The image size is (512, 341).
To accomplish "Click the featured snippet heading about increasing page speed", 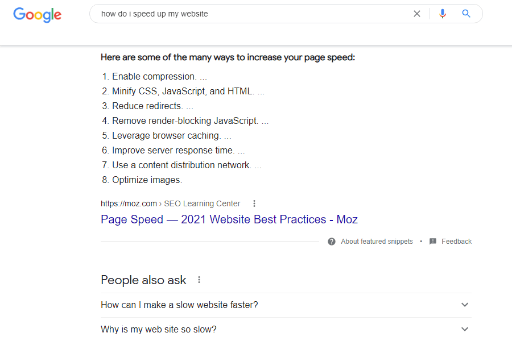I will pyautogui.click(x=228, y=57).
